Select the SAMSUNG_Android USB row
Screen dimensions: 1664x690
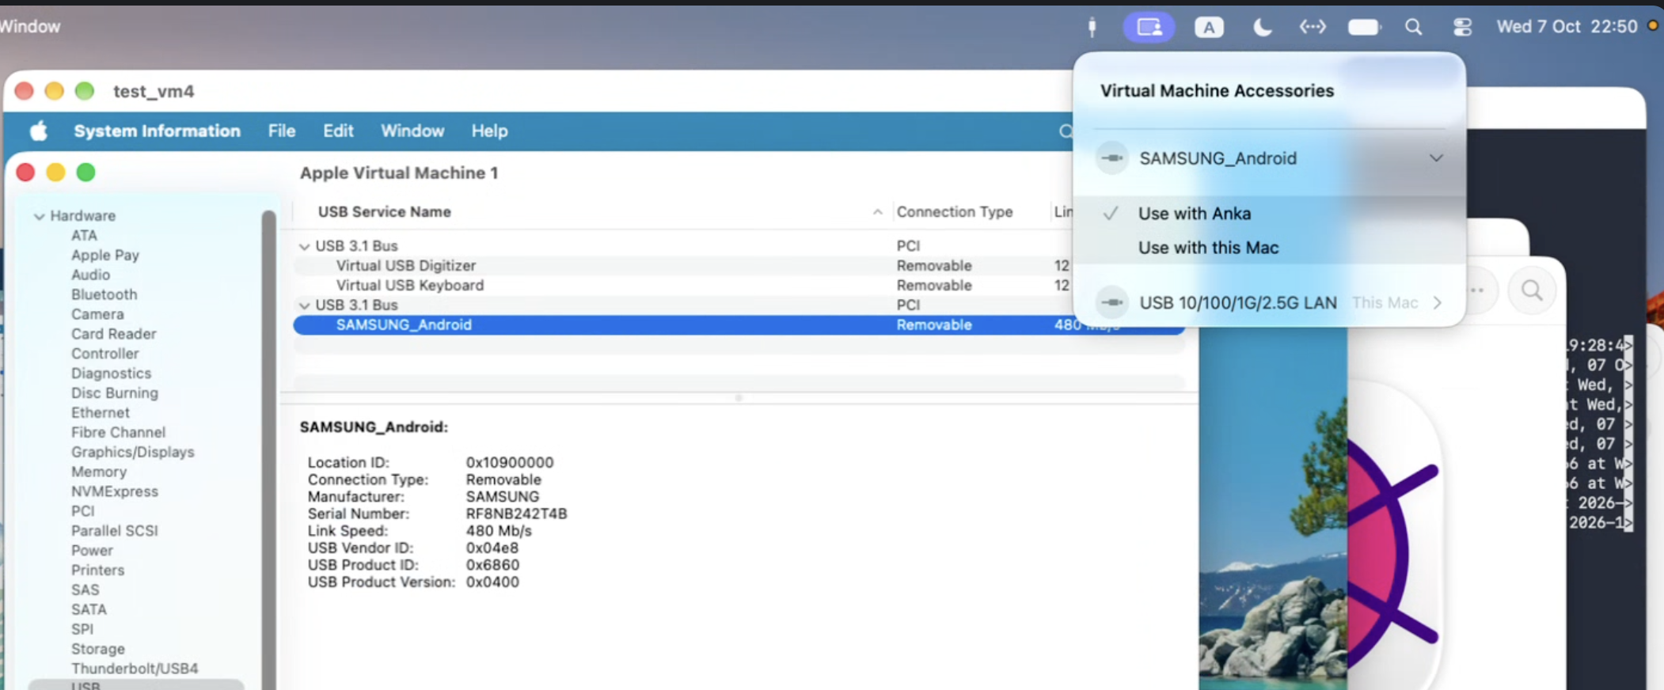[x=739, y=324]
